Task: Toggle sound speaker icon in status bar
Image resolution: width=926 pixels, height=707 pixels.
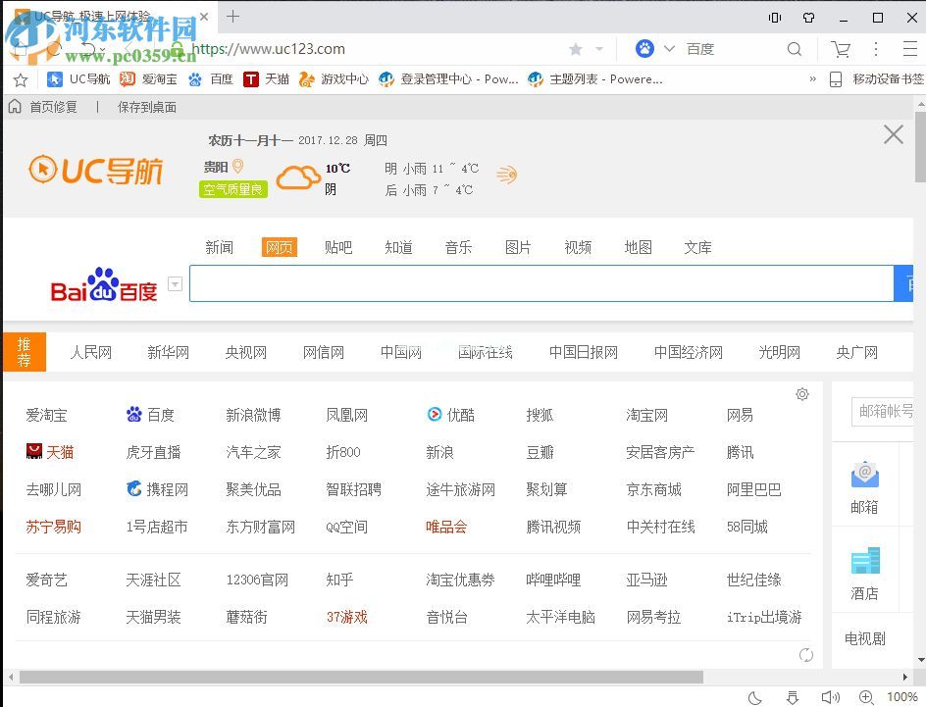Action: click(x=830, y=697)
